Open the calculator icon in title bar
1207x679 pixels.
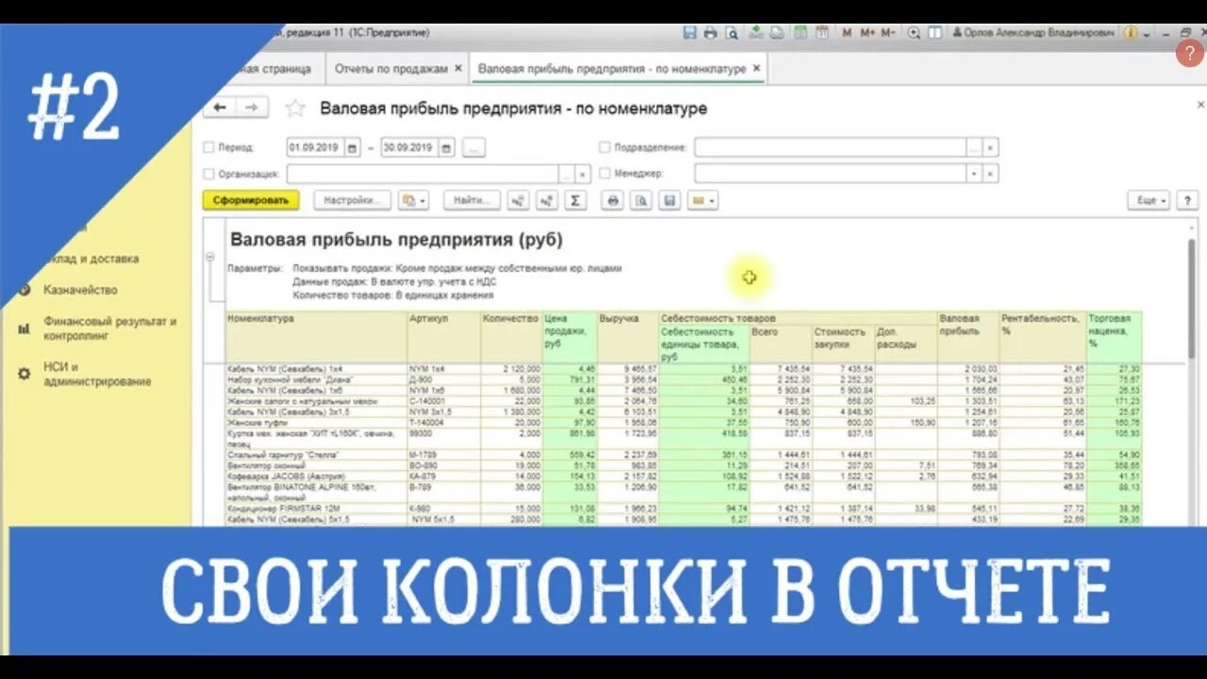800,32
